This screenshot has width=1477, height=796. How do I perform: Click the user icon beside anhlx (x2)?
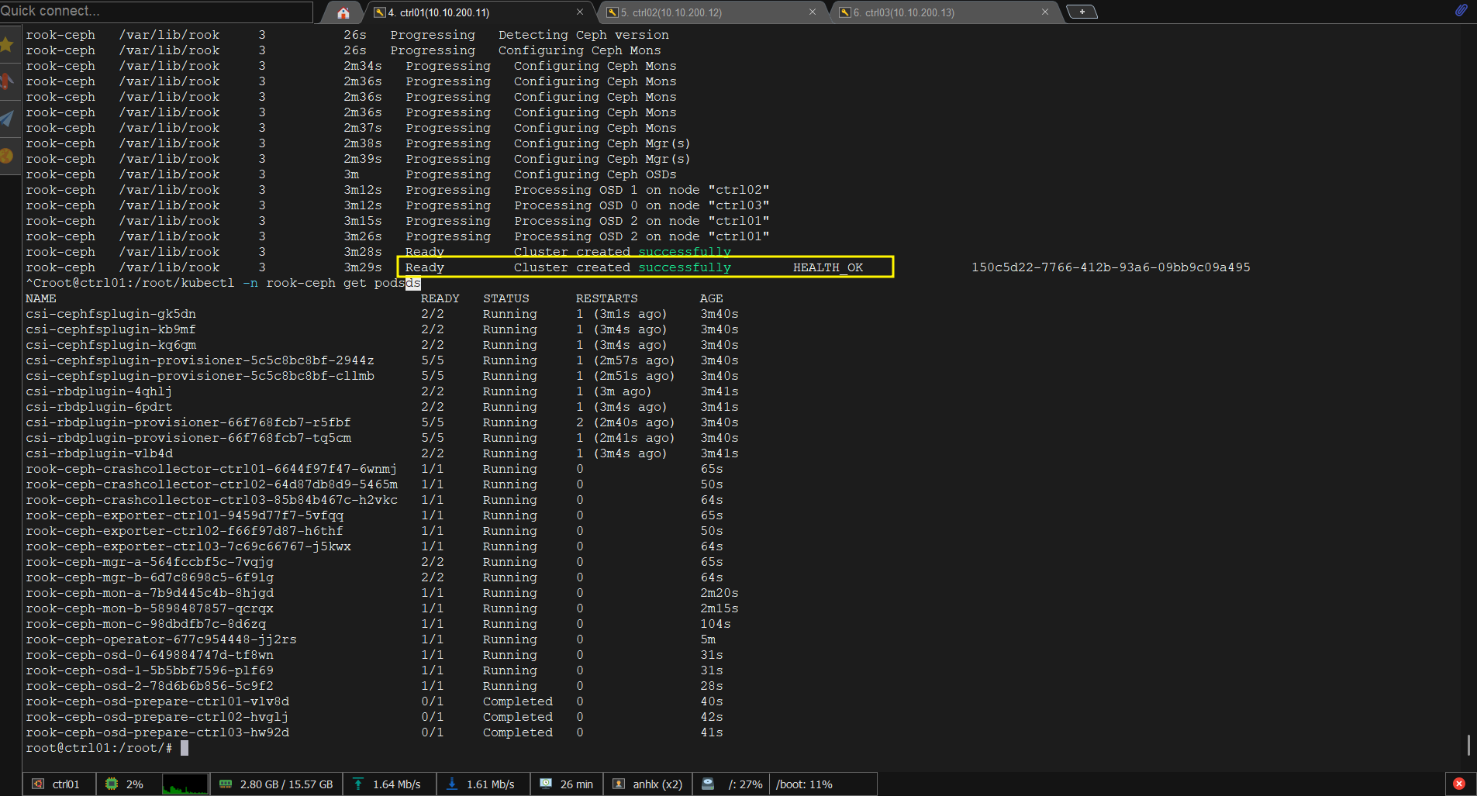click(619, 784)
